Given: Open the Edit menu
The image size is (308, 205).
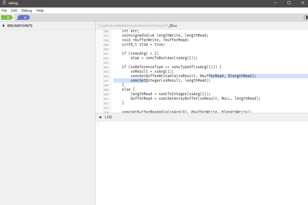Looking at the screenshot, I should pyautogui.click(x=14, y=11).
